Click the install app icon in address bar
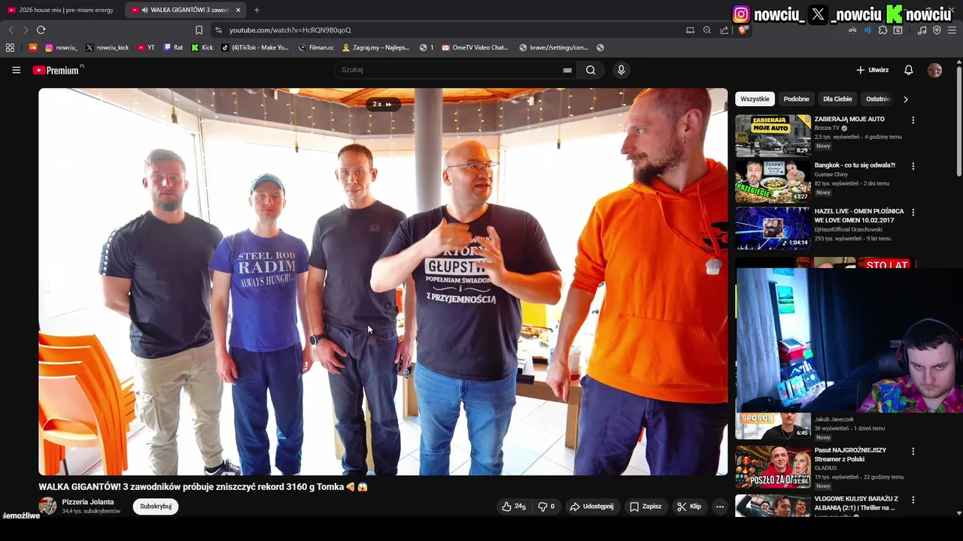963x541 pixels. (x=690, y=30)
